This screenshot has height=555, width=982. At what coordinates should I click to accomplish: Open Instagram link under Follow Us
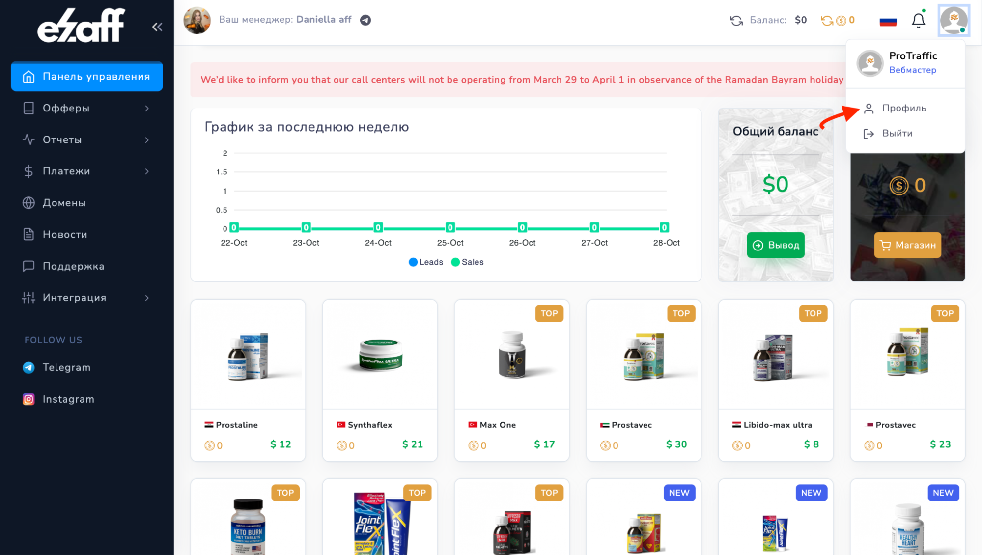click(x=68, y=399)
